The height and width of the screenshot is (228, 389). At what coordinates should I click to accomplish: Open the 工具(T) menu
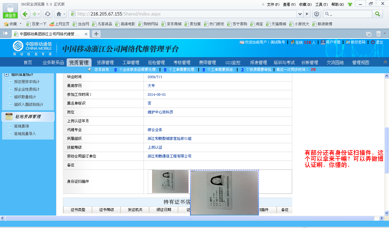click(x=321, y=4)
